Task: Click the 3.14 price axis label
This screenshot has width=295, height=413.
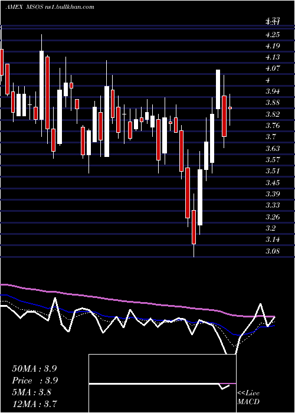Action: pyautogui.click(x=273, y=239)
